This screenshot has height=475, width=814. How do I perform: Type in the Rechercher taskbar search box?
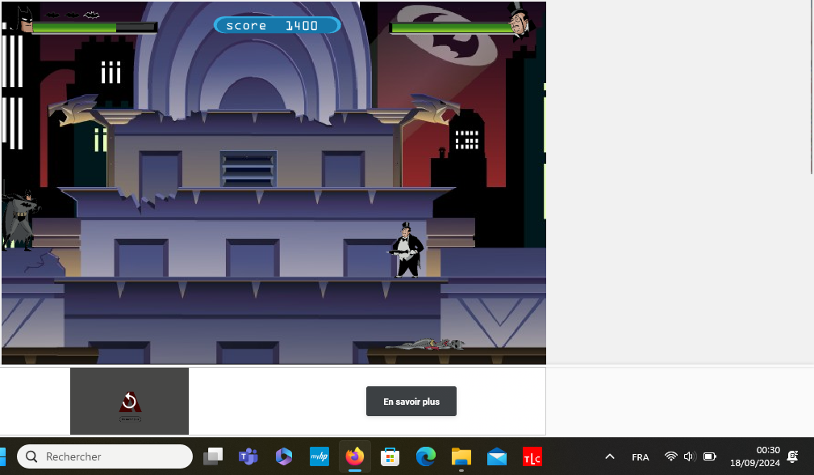click(113, 456)
